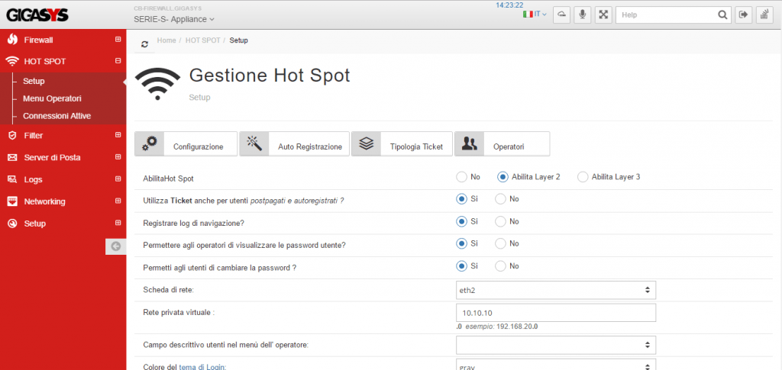The height and width of the screenshot is (370, 782).
Task: Open the SERIE-S- Appliance dropdown
Action: pyautogui.click(x=174, y=19)
